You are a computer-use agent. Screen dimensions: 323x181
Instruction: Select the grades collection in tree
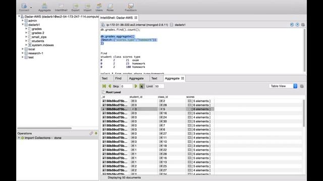point(36,29)
